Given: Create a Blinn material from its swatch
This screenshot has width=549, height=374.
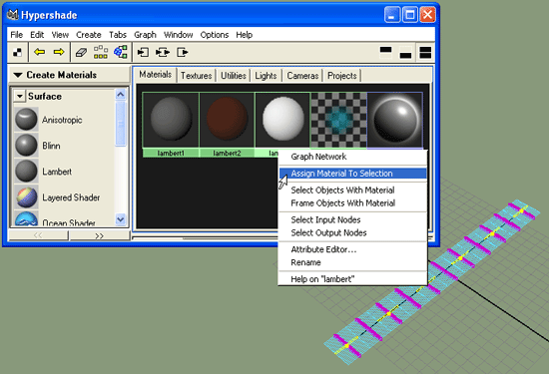Looking at the screenshot, I should tap(26, 146).
